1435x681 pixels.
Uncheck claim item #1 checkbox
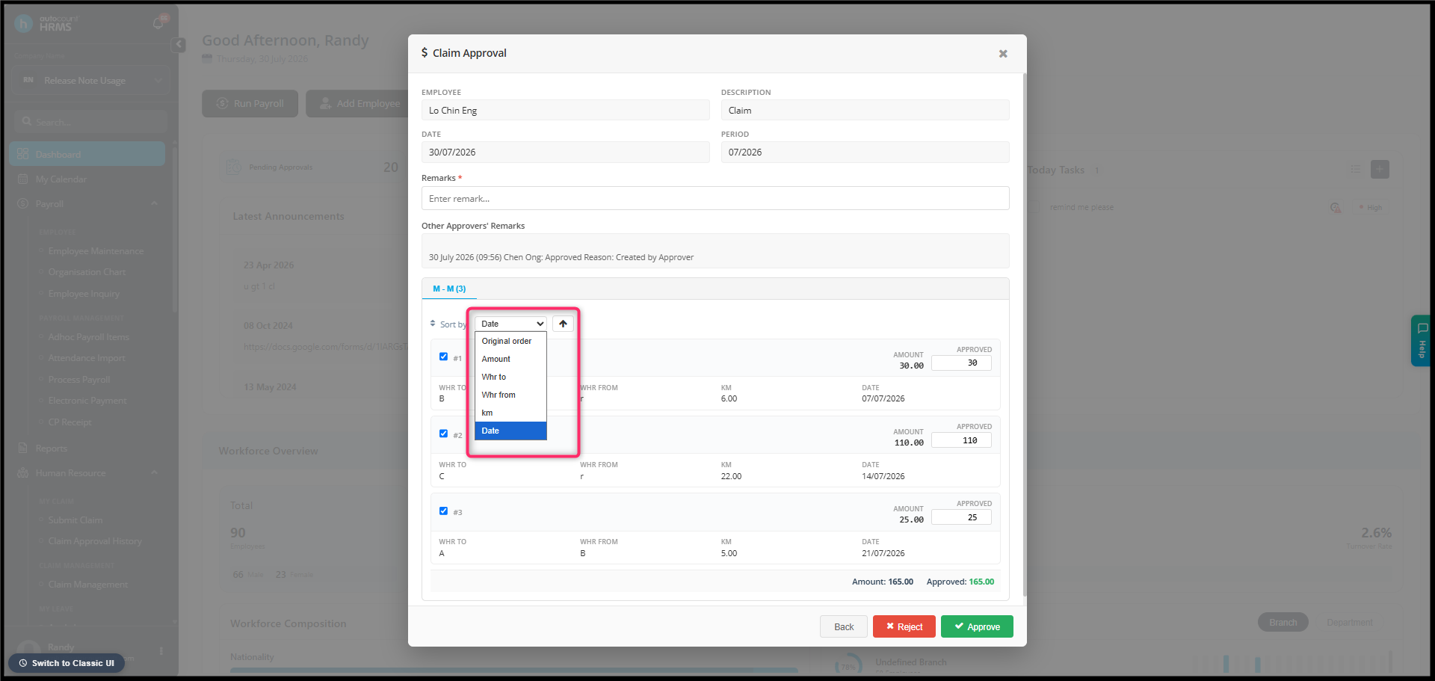click(443, 357)
